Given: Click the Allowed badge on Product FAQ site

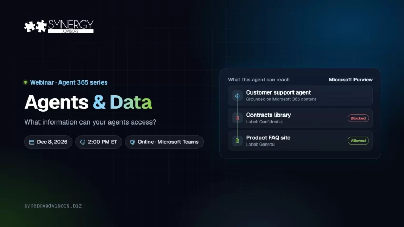Looking at the screenshot, I should coord(358,141).
